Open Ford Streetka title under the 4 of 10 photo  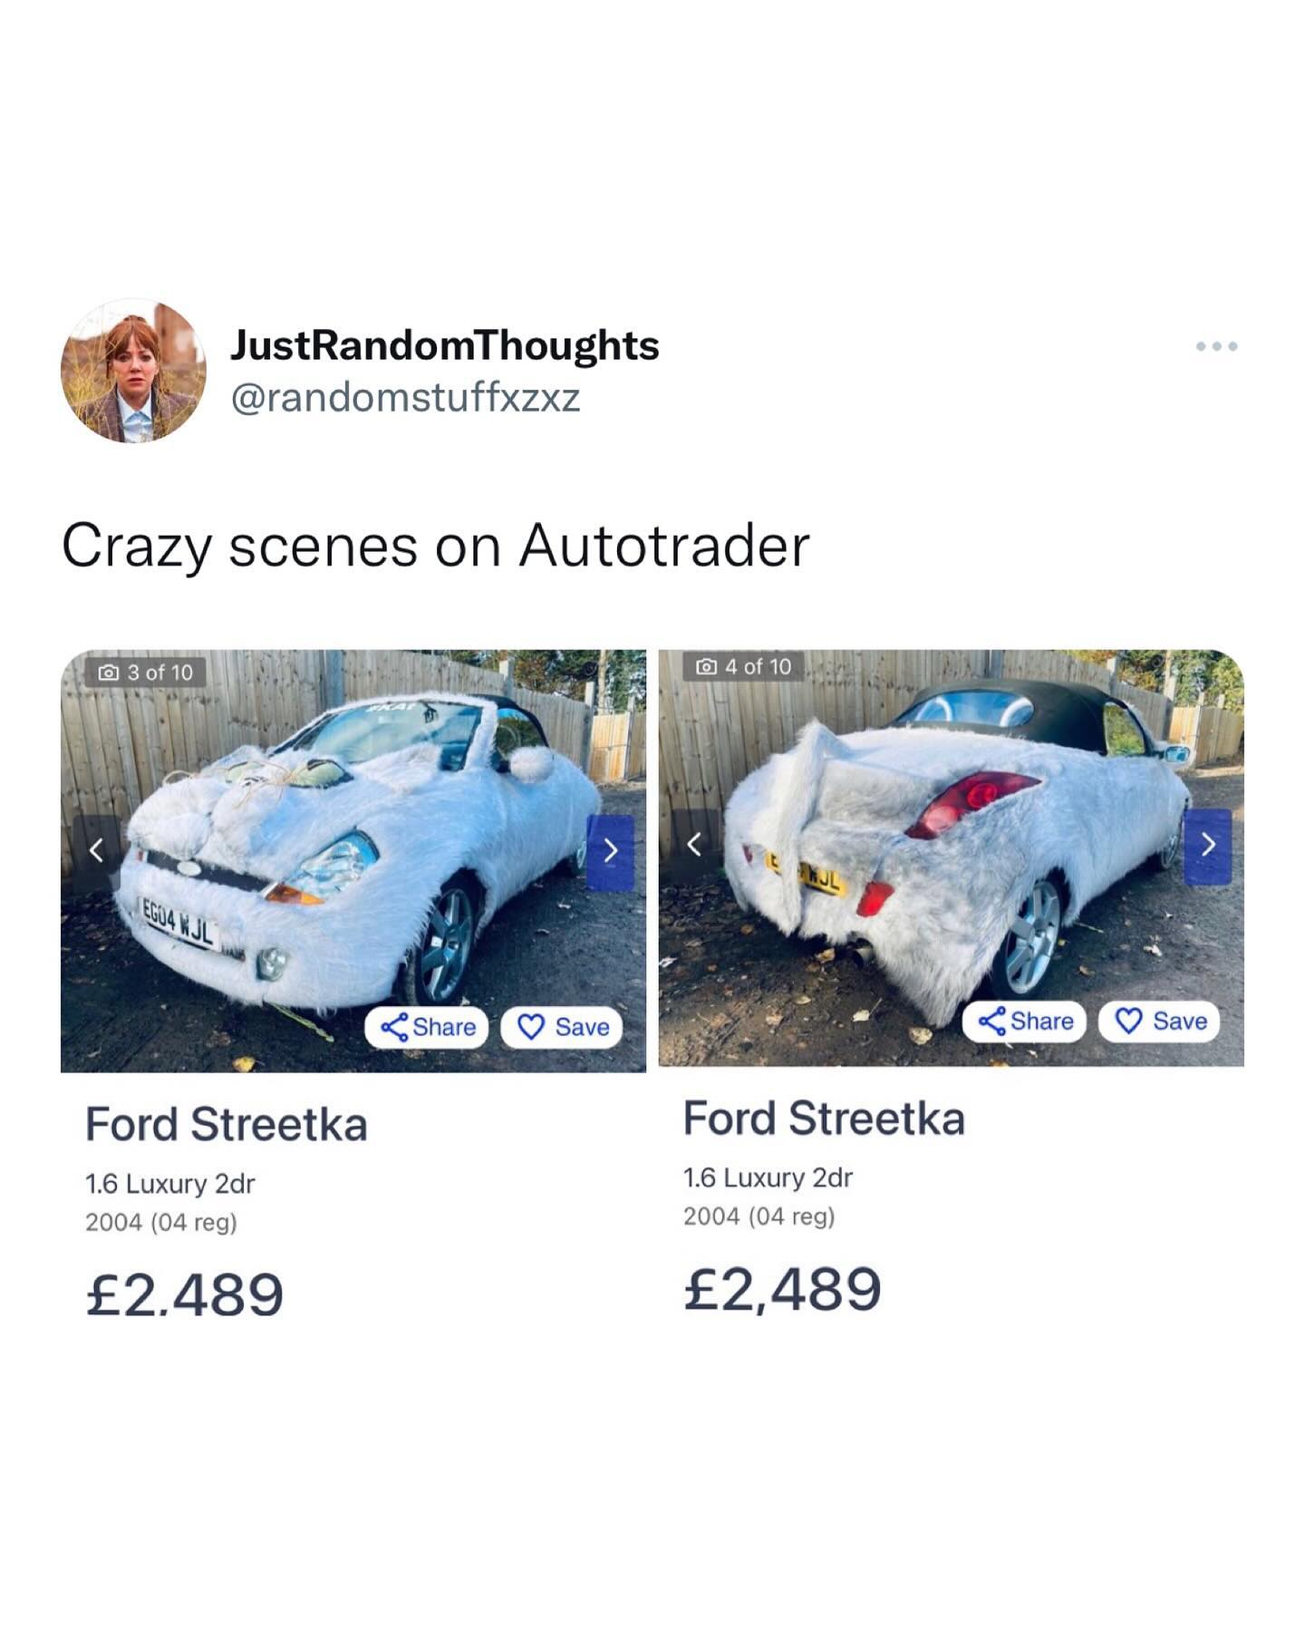(824, 1118)
